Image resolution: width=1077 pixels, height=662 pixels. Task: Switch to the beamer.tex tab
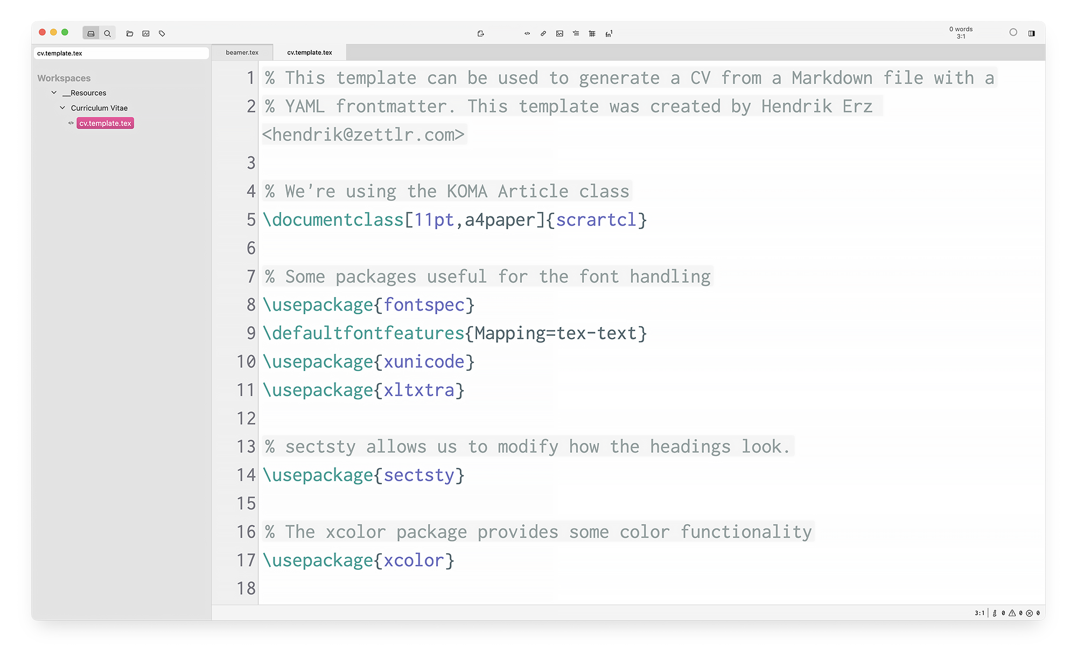pos(242,52)
